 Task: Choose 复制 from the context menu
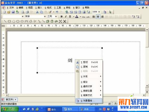(x=89, y=67)
